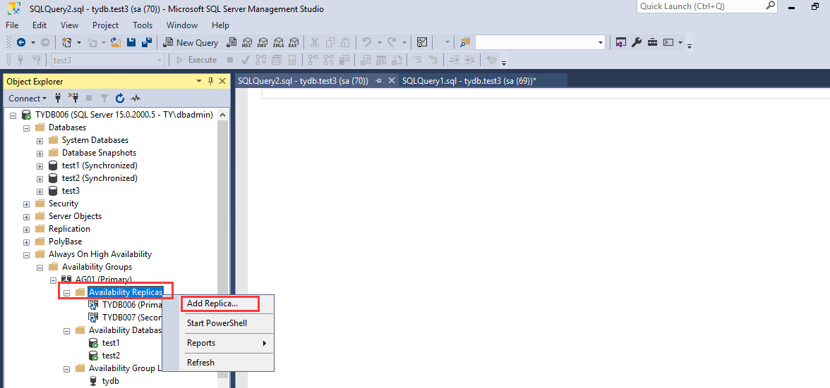
Task: Click the Execute button
Action: [197, 60]
